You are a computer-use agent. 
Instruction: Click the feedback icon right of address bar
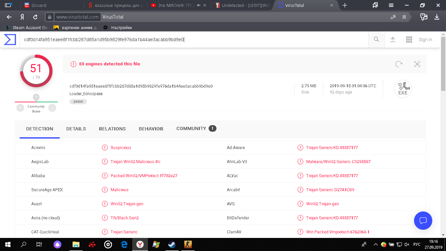tap(424, 17)
